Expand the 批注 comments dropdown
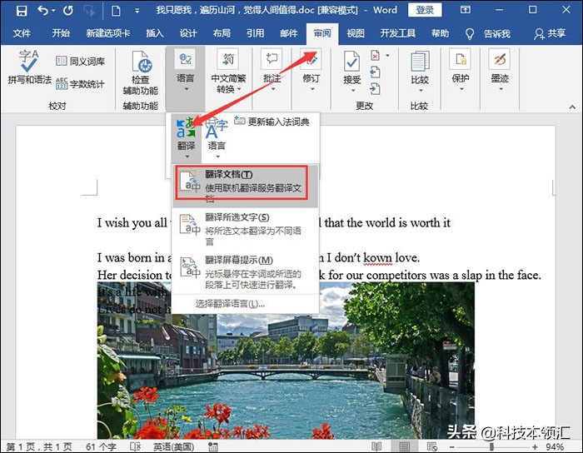Viewport: 583px width, 453px height. pos(272,71)
